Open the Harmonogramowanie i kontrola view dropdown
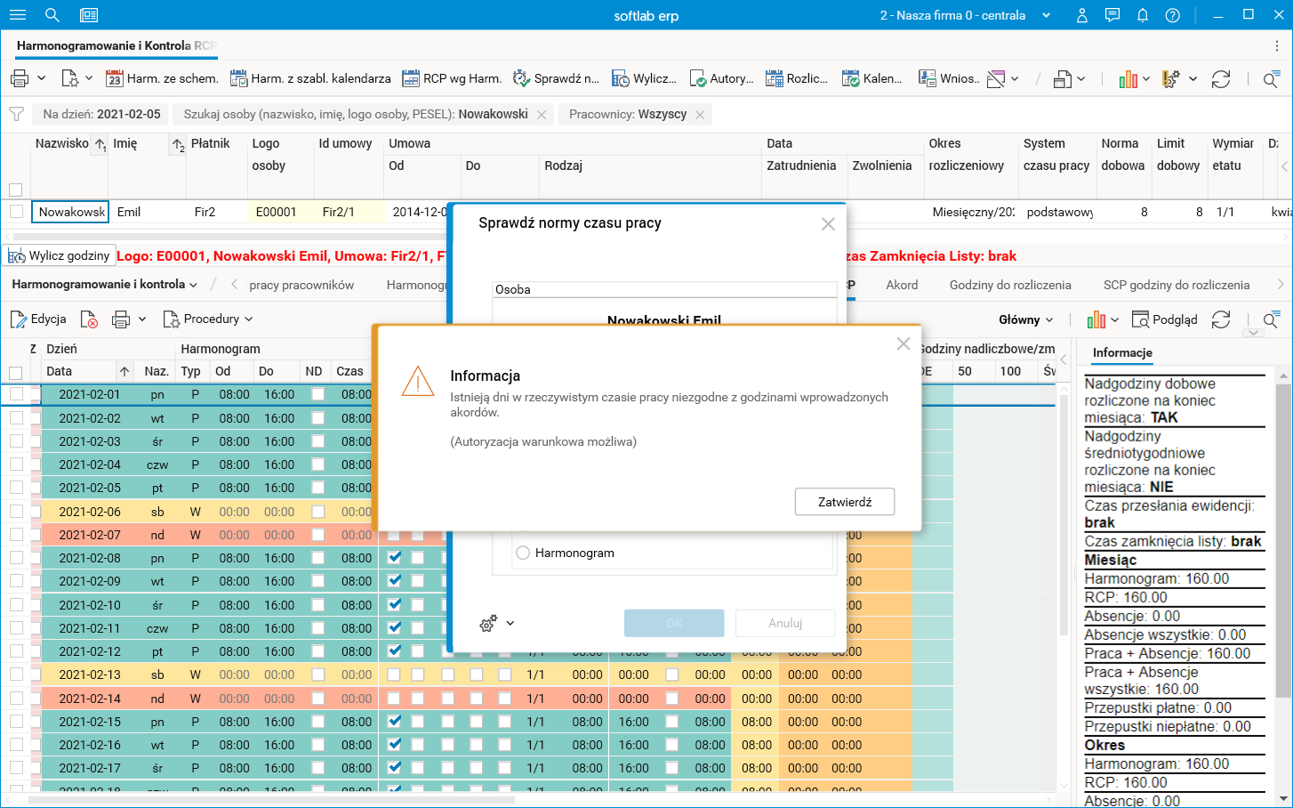 [105, 285]
